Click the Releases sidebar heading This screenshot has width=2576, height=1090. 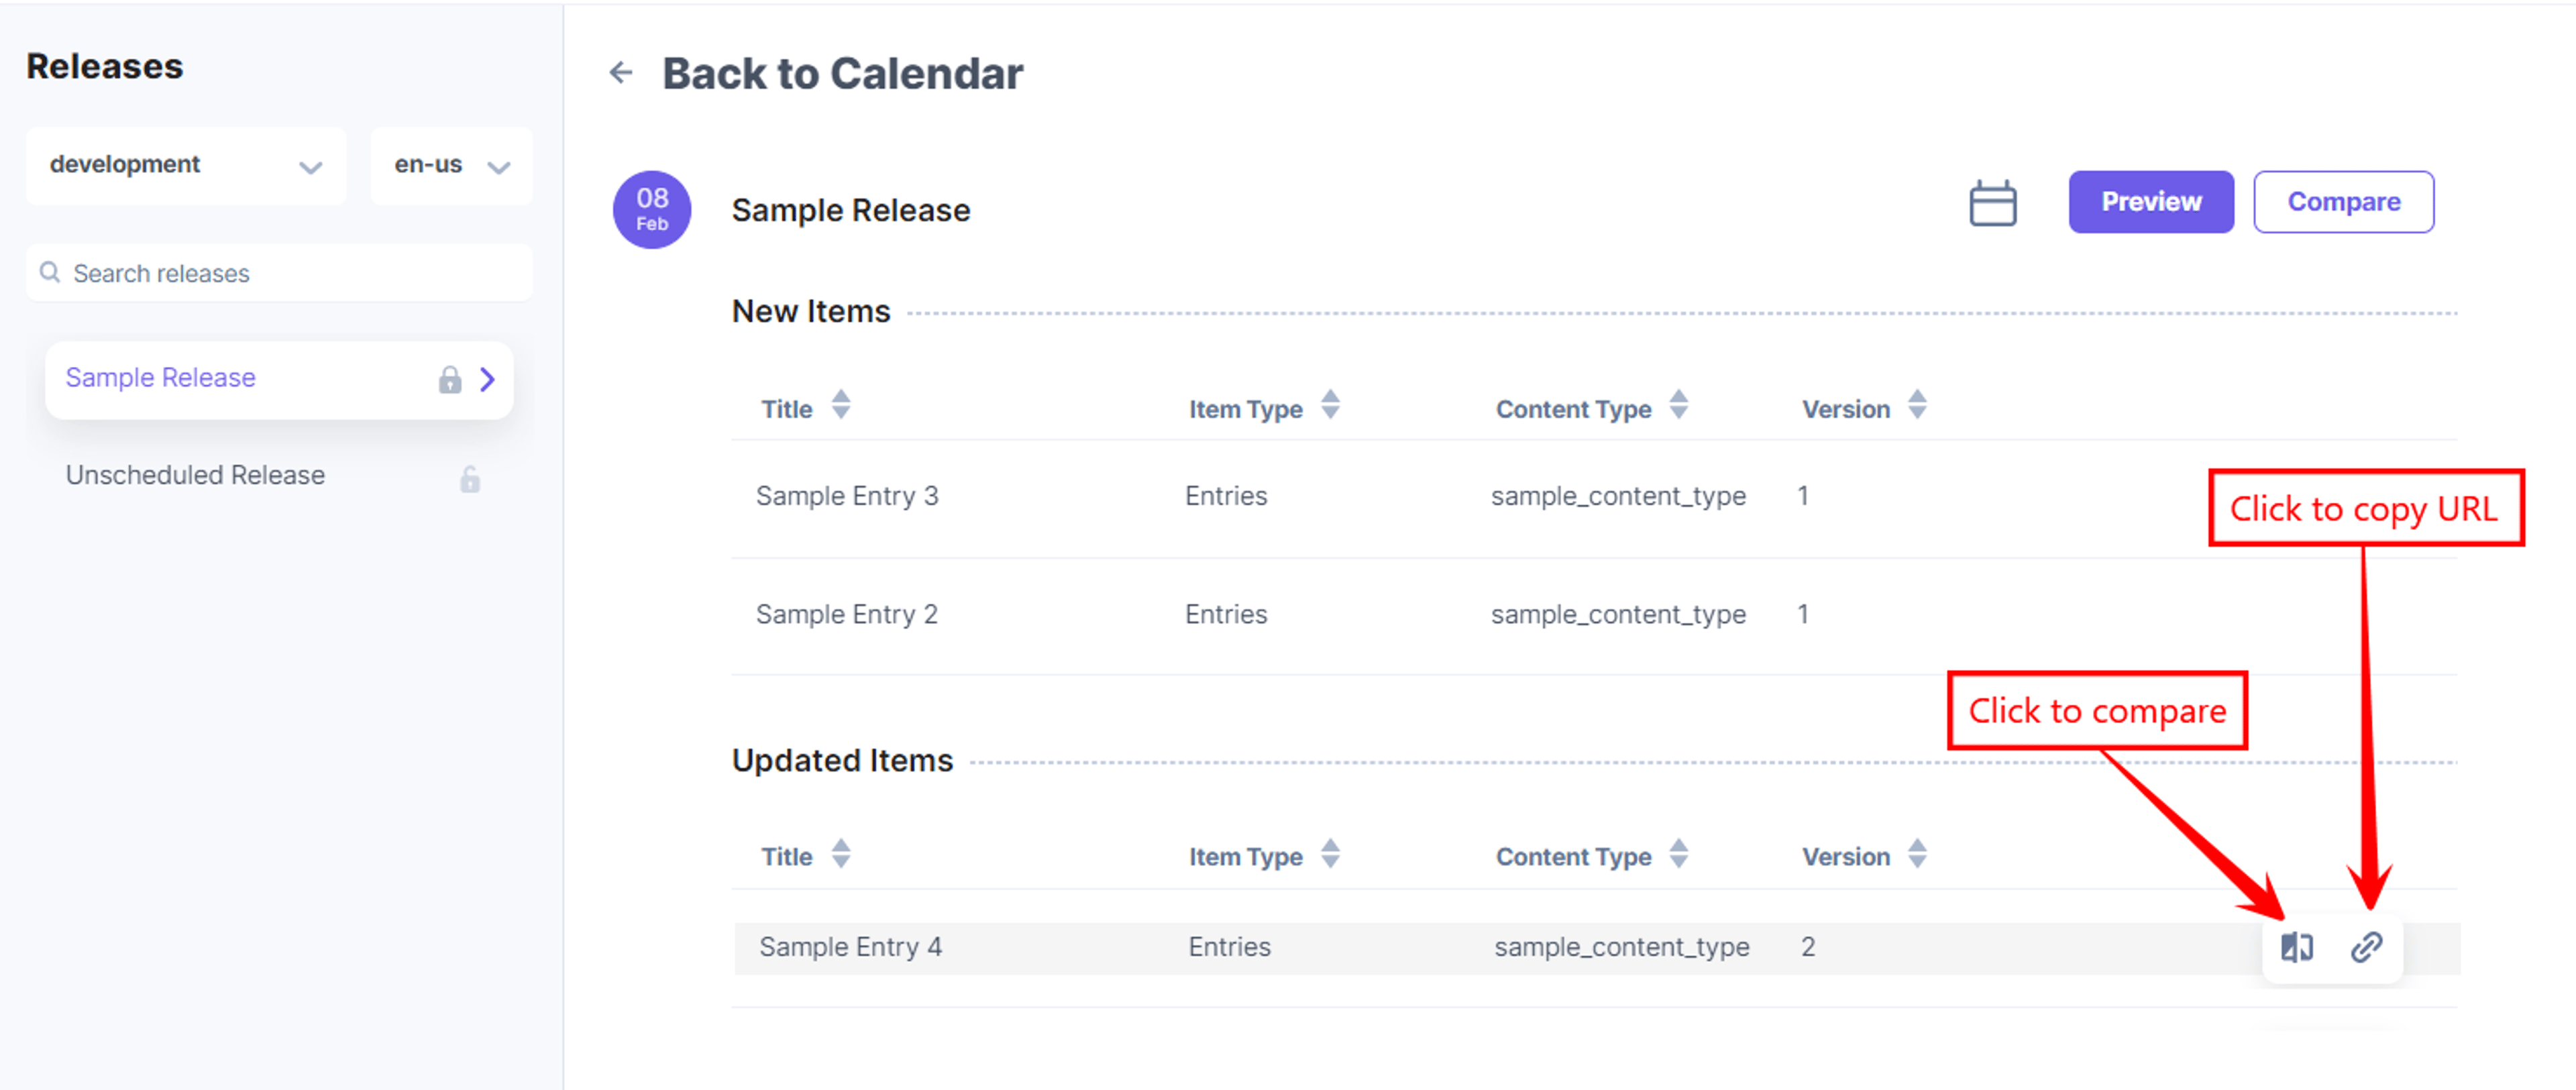104,67
